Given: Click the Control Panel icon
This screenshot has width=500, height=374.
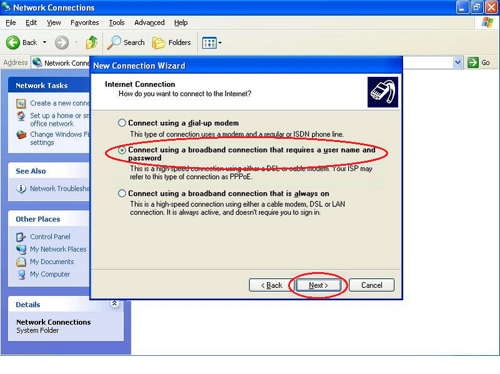Looking at the screenshot, I should [21, 237].
